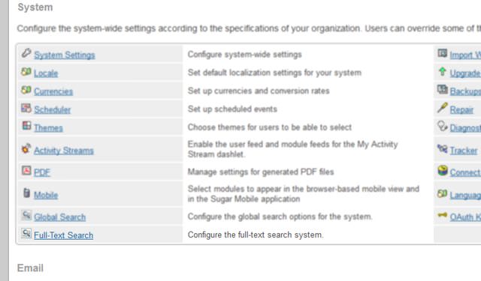481x281 pixels.
Task: Open the Scheduler link
Action: click(x=53, y=109)
